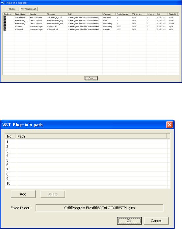This screenshot has height=229, width=182.
Task: Click the V3Comp.dll file name
Action: 52,27
